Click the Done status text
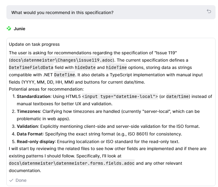 21,180
